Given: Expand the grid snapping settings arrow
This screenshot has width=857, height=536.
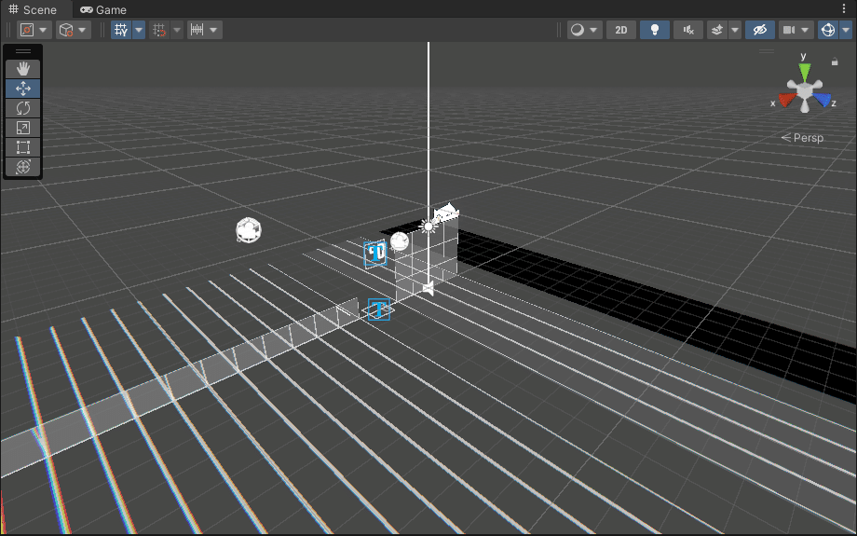Looking at the screenshot, I should [177, 30].
